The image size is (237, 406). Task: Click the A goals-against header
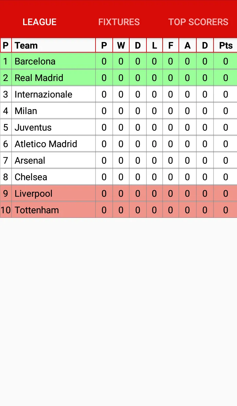point(187,45)
